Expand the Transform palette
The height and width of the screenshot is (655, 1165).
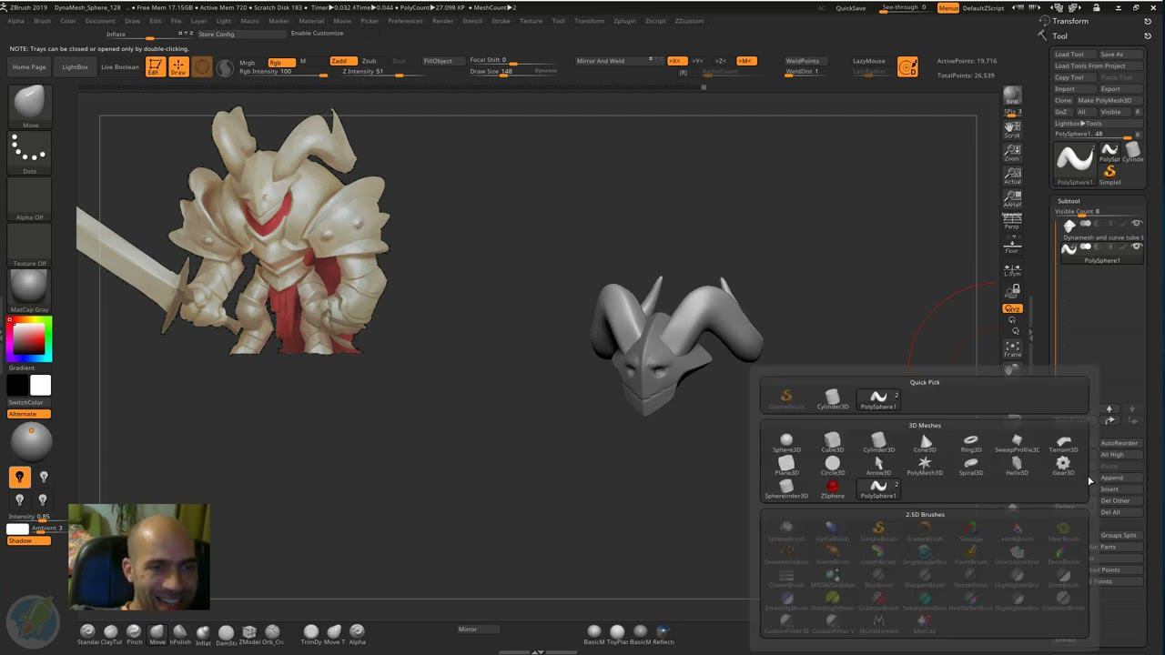coord(1070,21)
